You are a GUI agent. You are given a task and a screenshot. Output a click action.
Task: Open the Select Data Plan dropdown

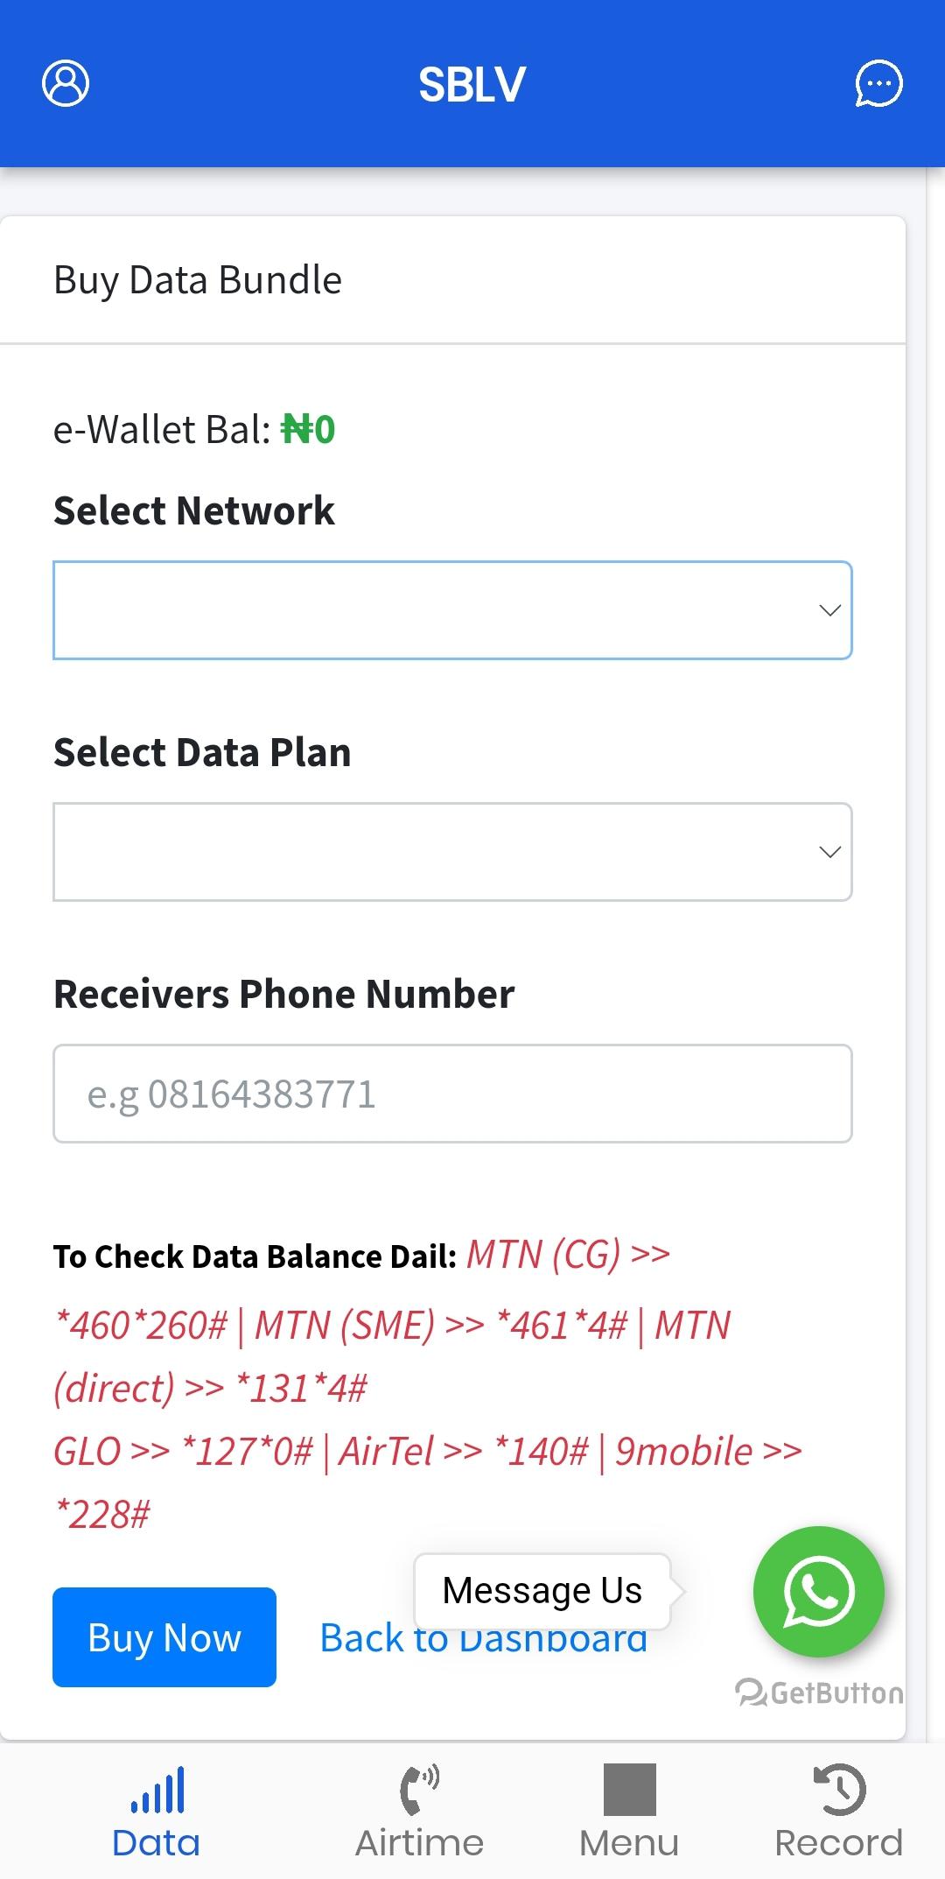(452, 852)
